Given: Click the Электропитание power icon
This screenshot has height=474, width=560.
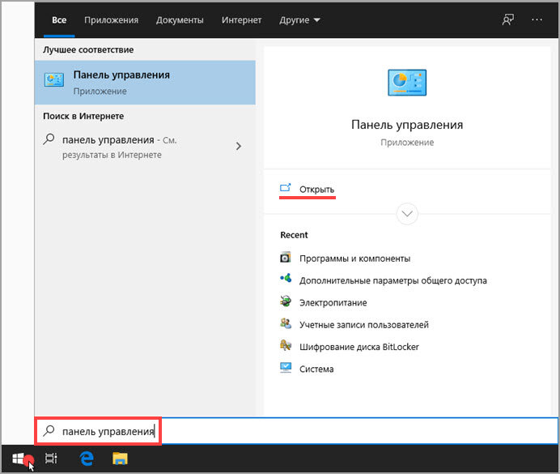Looking at the screenshot, I should coord(286,301).
